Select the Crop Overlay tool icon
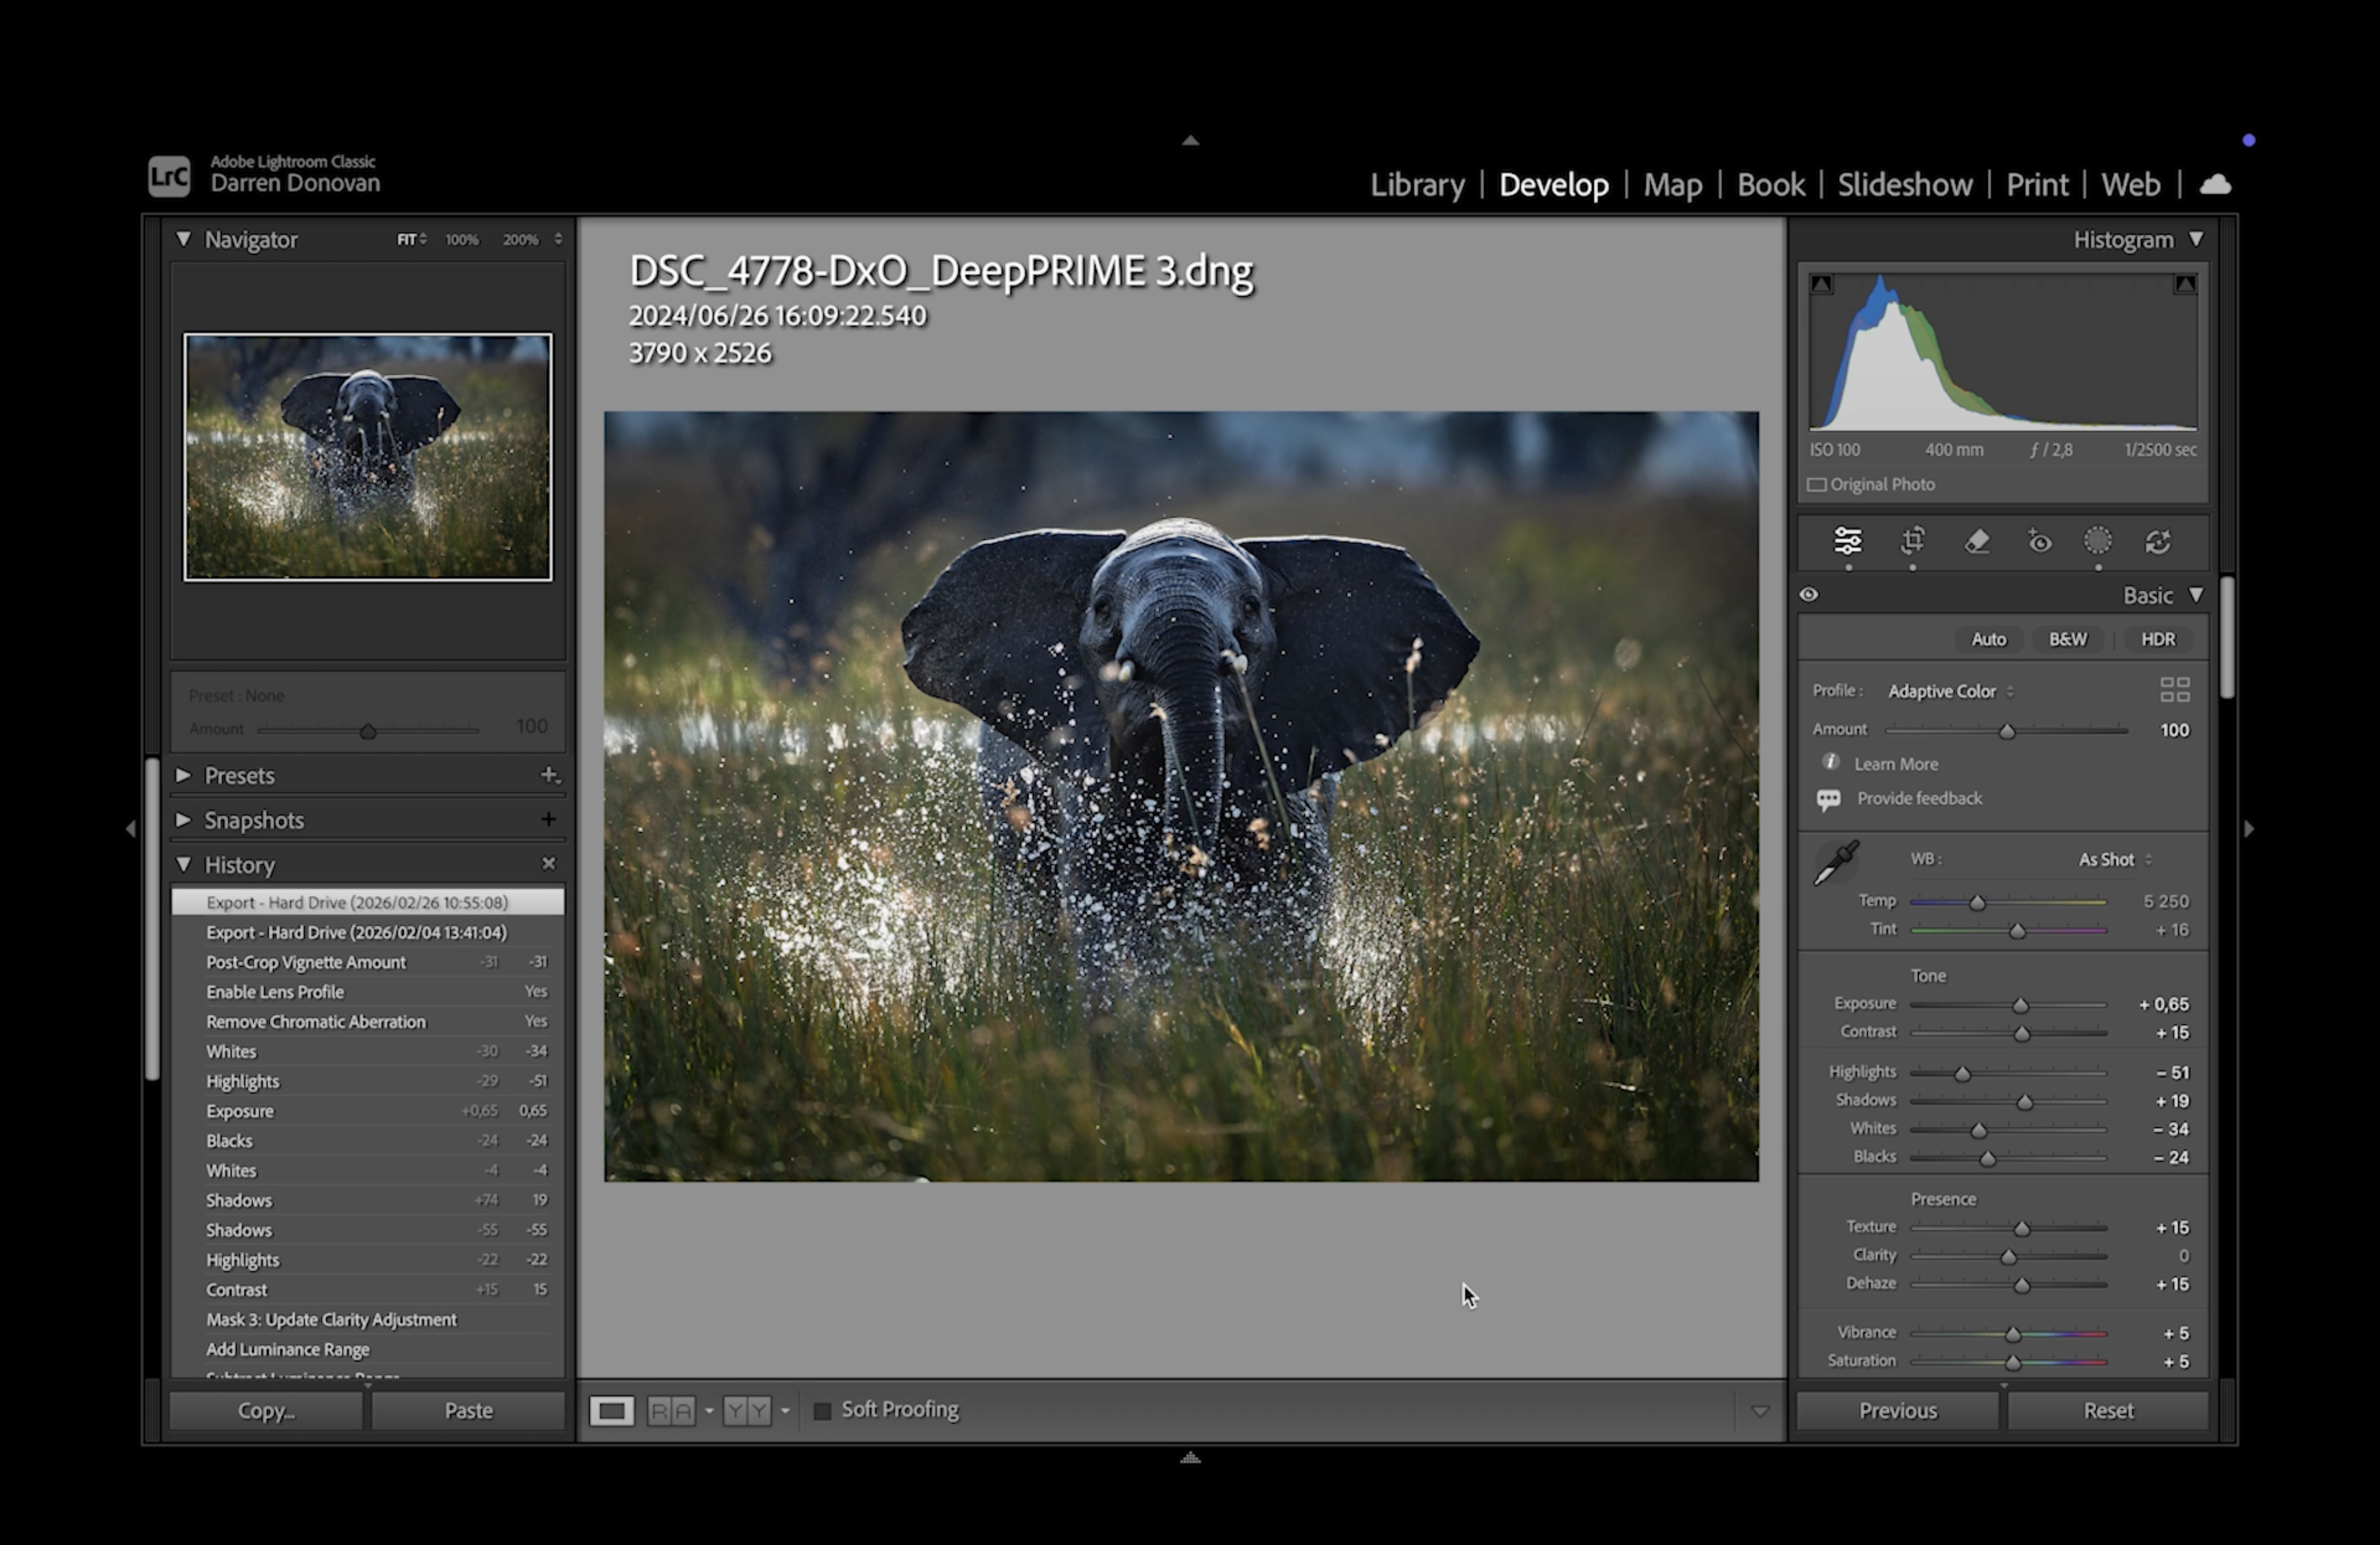 pos(1912,542)
